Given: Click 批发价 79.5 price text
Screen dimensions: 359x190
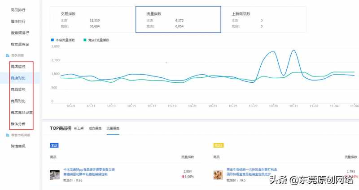Looking at the screenshot, I should pos(236,180).
